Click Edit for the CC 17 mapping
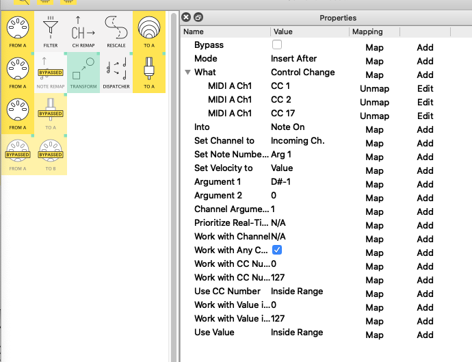Viewport: 472px width, 362px height. (x=425, y=116)
